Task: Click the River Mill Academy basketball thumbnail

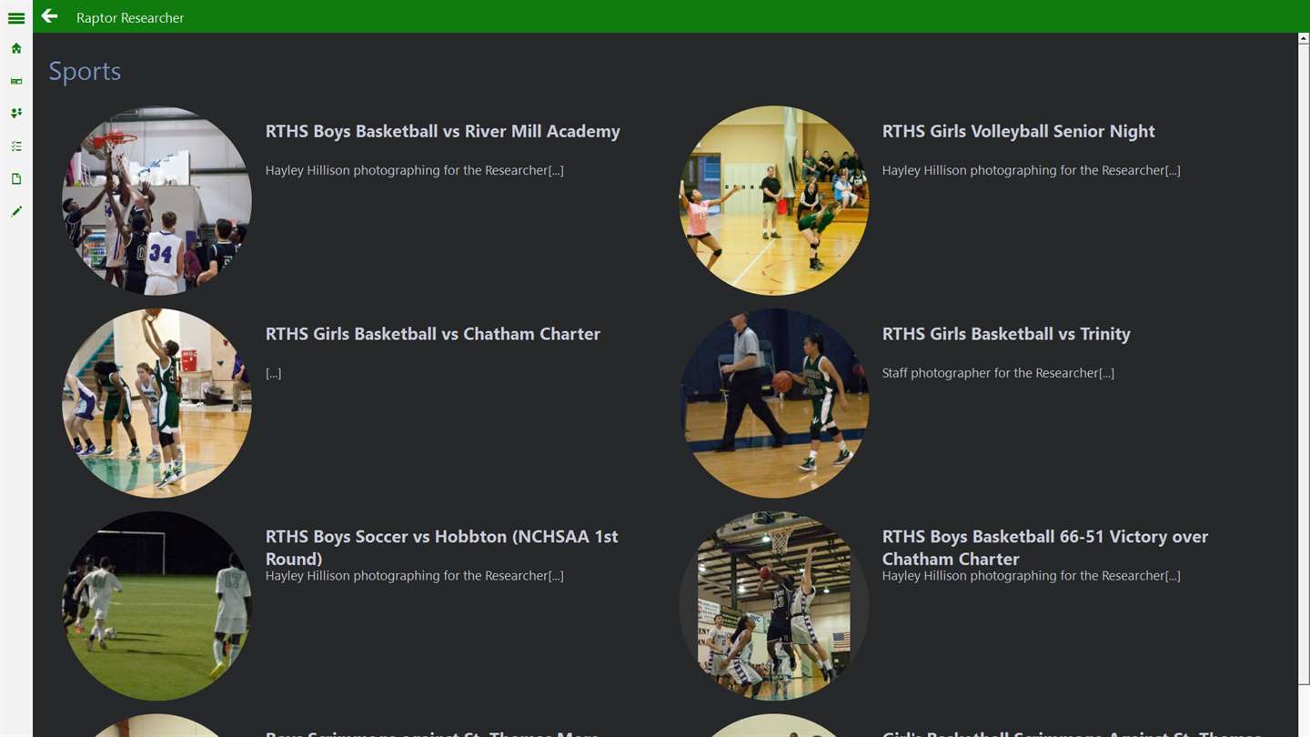Action: (156, 200)
